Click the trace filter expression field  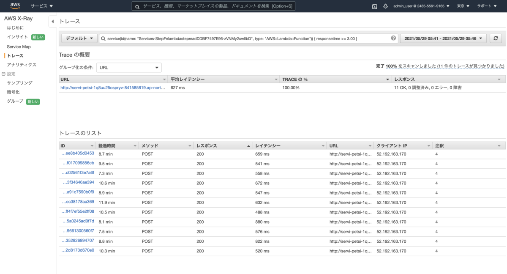(248, 38)
